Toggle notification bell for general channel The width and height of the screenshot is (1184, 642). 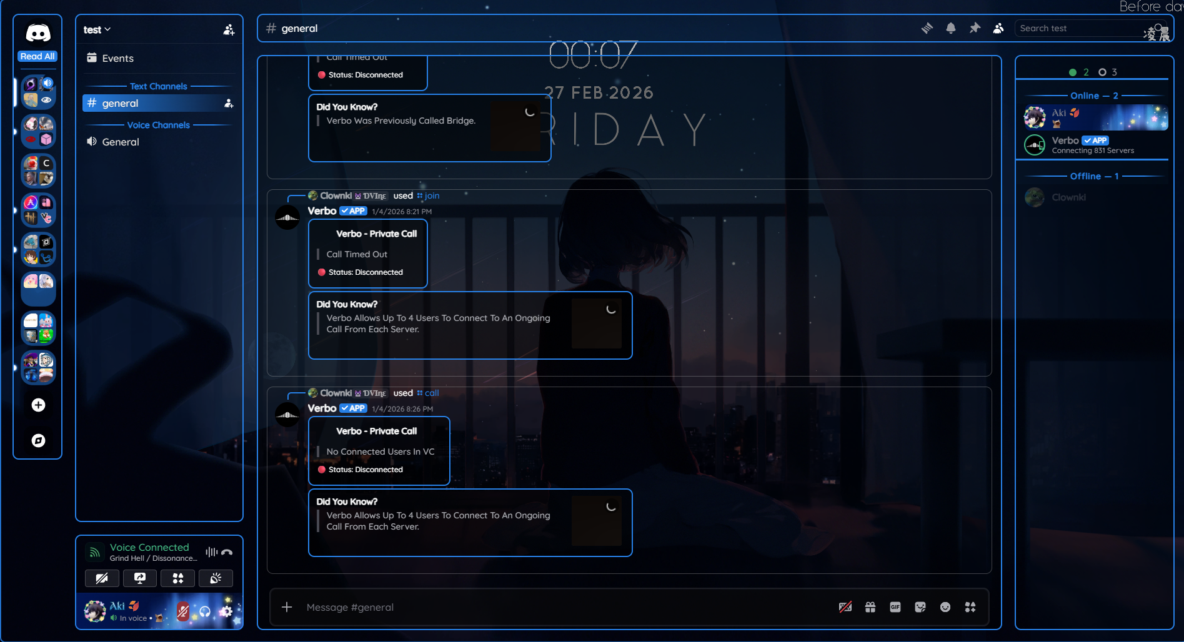951,28
